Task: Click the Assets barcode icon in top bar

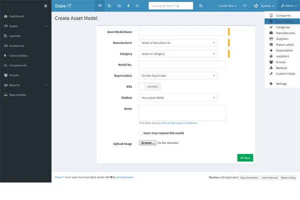Action: (x=100, y=6)
